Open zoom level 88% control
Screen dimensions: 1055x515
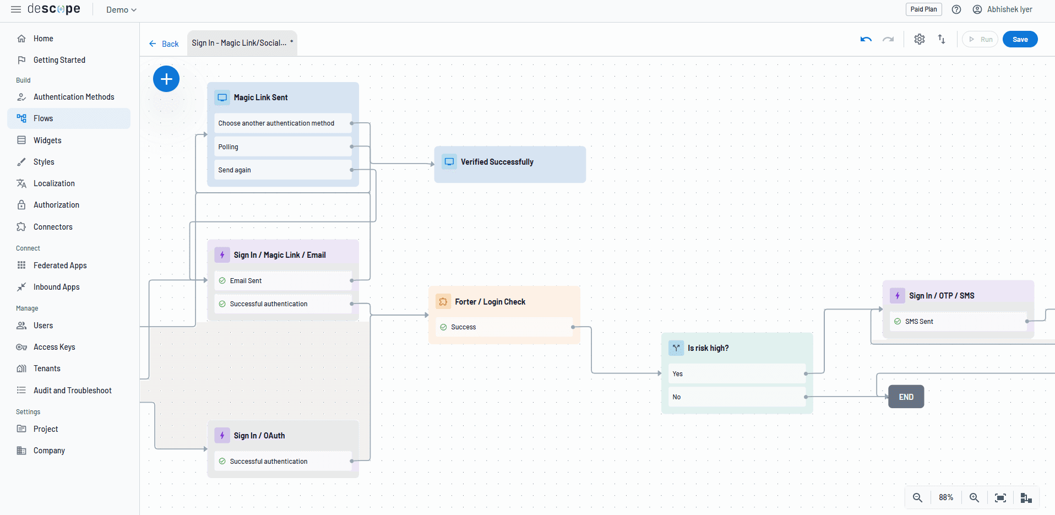(945, 497)
